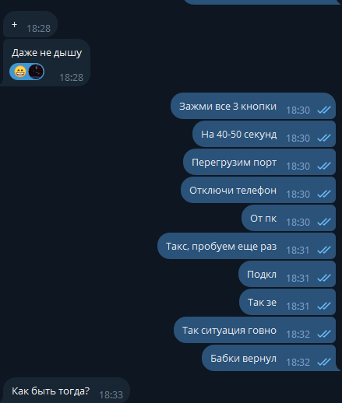
Task: Select the 'Отключи телефон' message
Action: (258, 190)
